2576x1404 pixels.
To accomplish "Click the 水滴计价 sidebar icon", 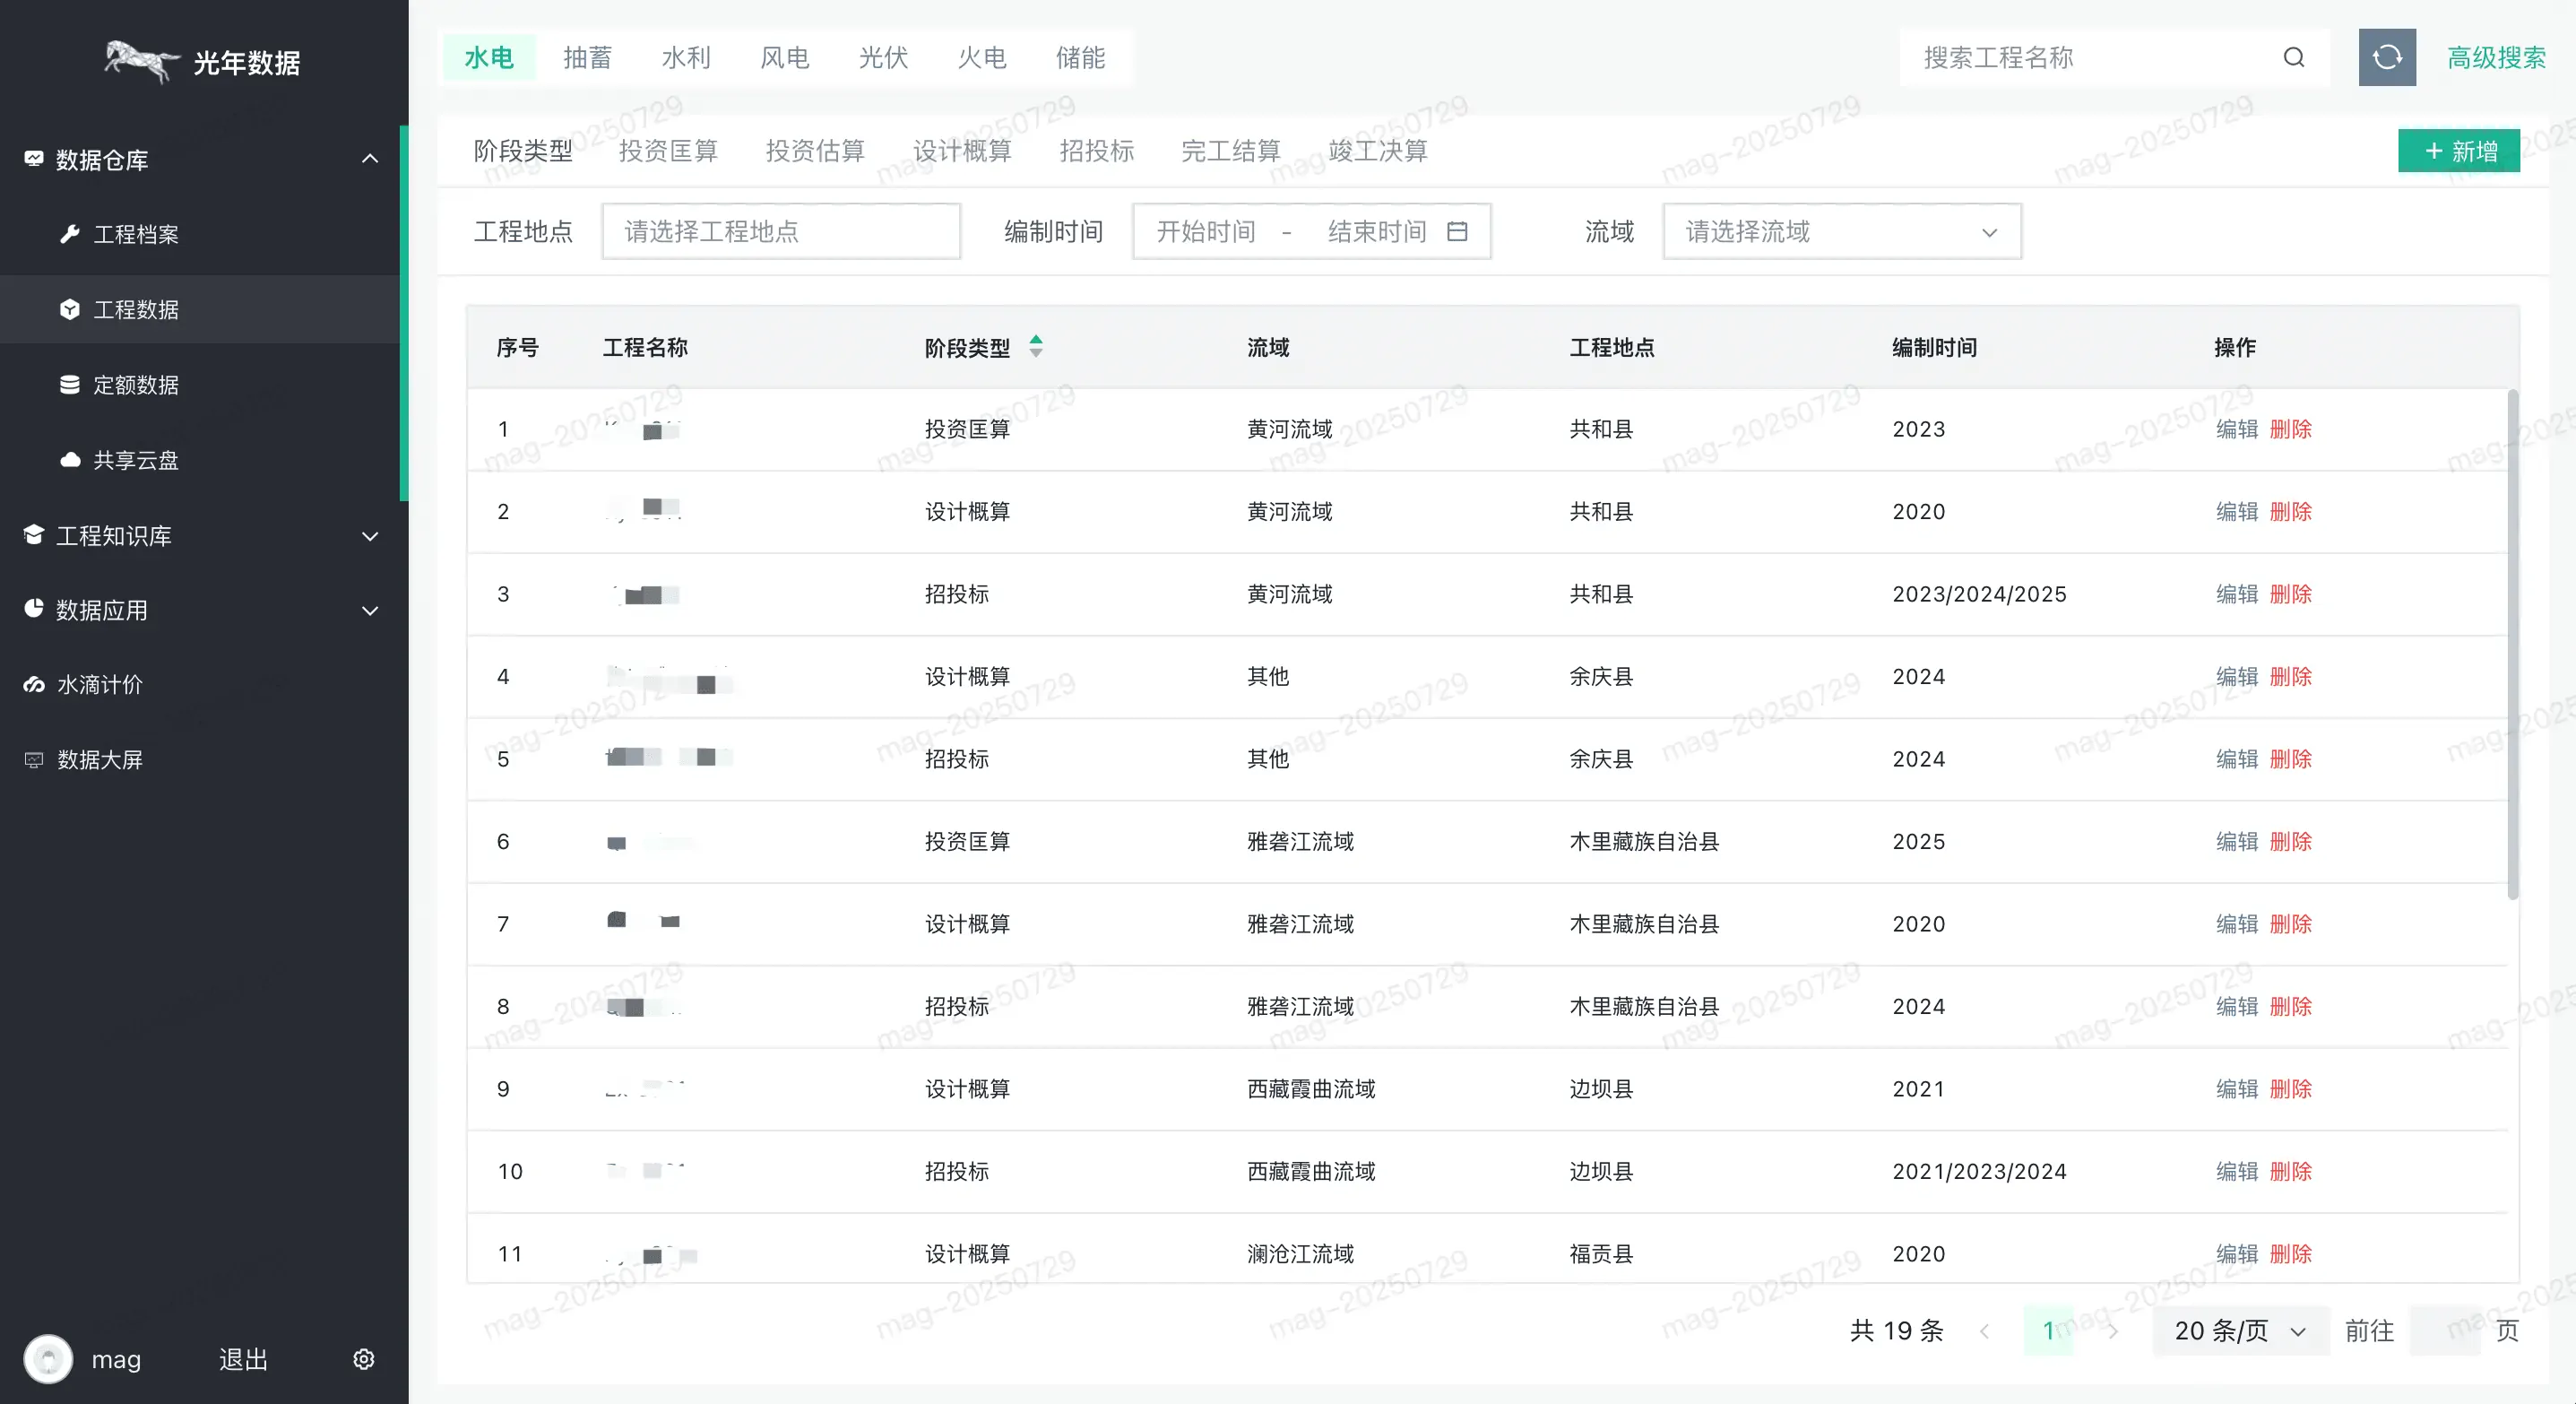I will tap(34, 685).
